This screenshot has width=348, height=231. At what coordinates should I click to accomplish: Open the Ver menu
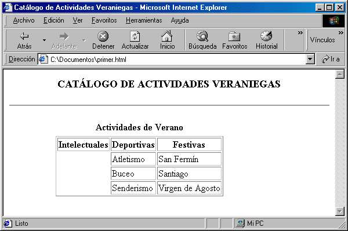click(x=78, y=20)
